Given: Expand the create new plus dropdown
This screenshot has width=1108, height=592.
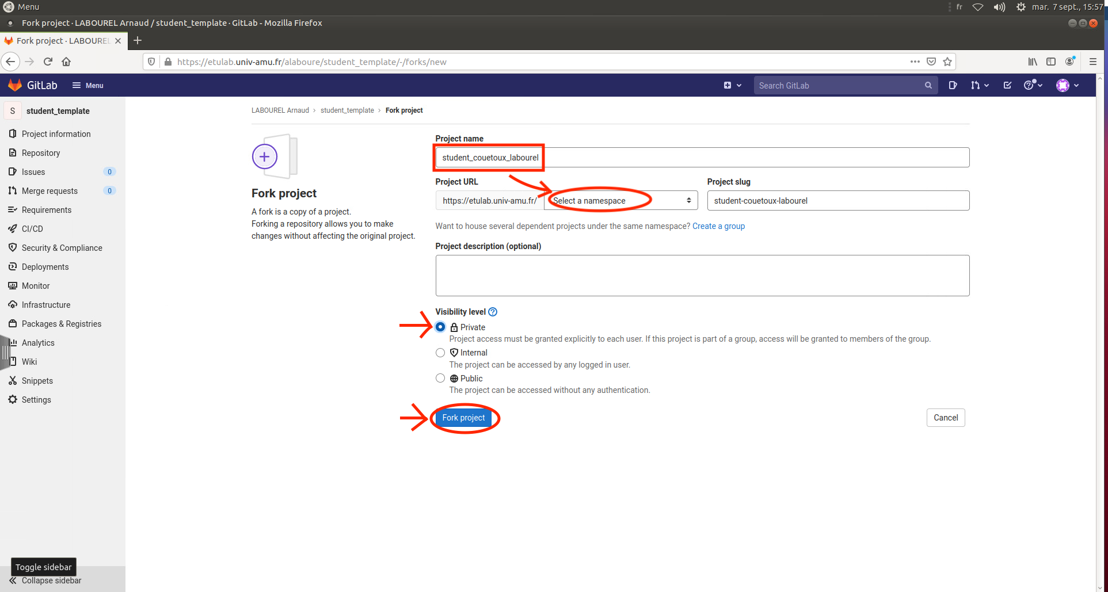Looking at the screenshot, I should pyautogui.click(x=732, y=85).
